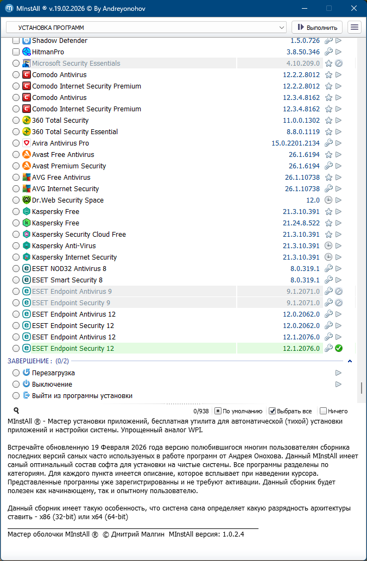The image size is (367, 561).
Task: Click the search magnifier icon
Action: pos(16,411)
